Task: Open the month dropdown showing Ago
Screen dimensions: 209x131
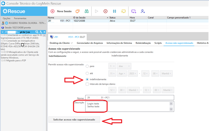Action: click(x=122, y=73)
